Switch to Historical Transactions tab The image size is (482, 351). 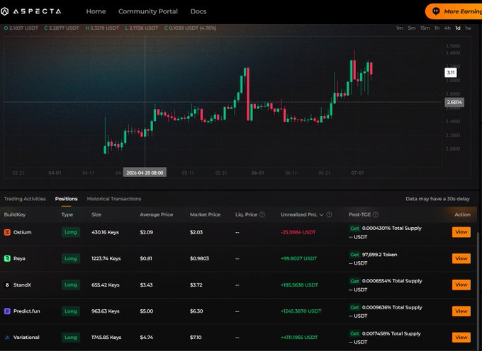tap(114, 199)
